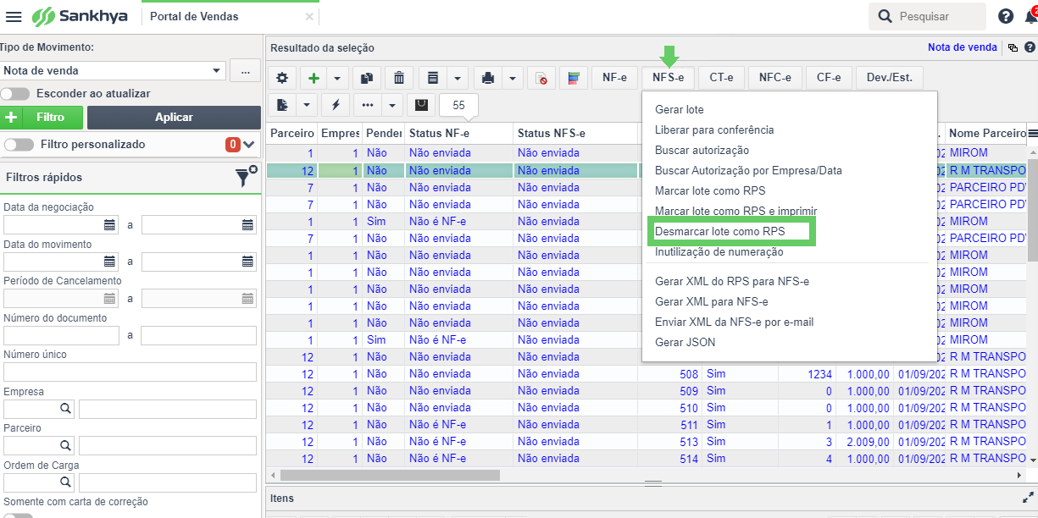
Task: Close the Portal de Vendas tab
Action: pyautogui.click(x=309, y=17)
